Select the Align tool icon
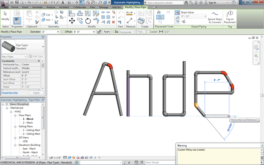 [72, 13]
